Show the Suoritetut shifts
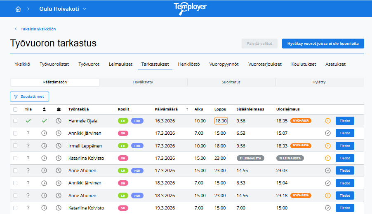Image resolution: width=372 pixels, height=214 pixels. [231, 82]
